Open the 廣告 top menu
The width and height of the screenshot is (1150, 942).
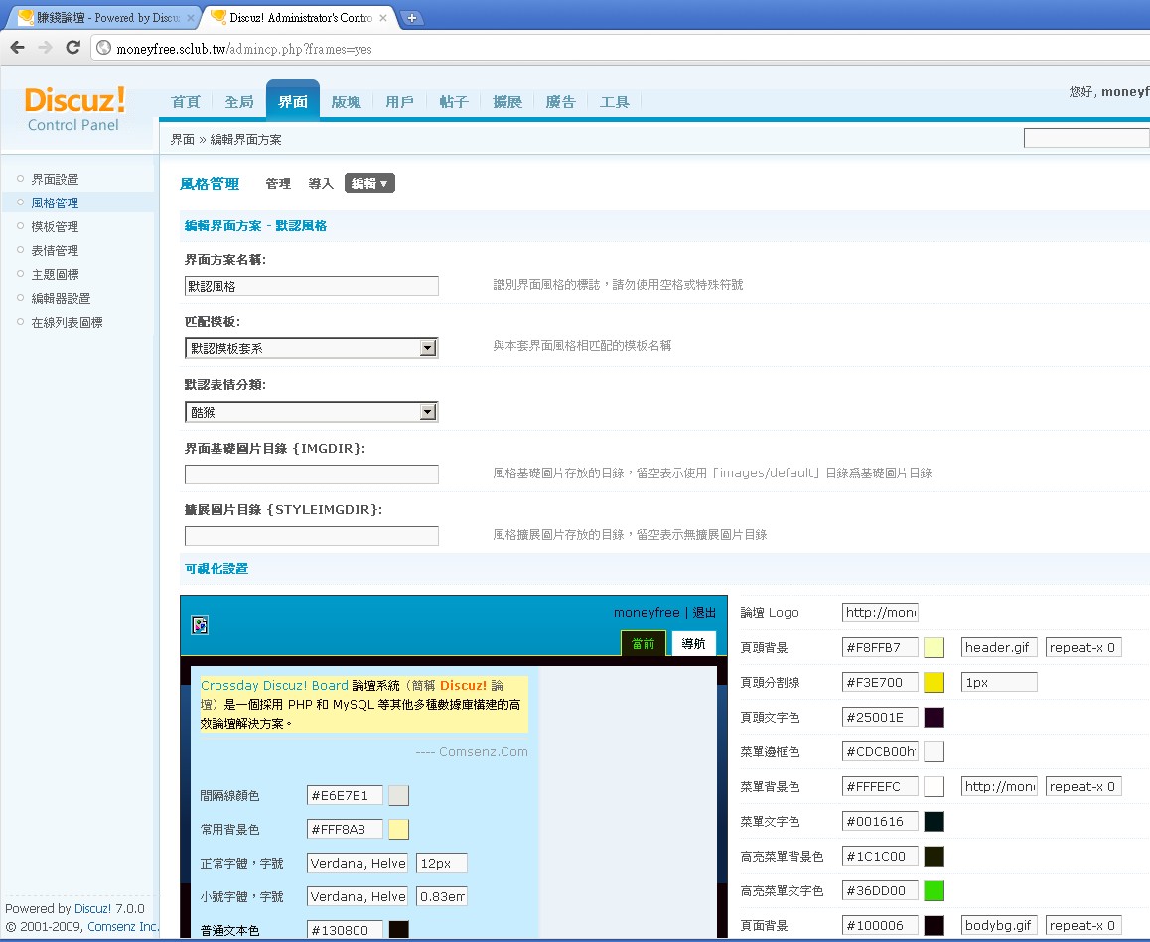560,102
